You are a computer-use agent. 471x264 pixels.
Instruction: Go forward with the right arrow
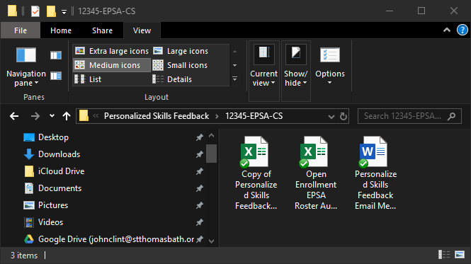pyautogui.click(x=35, y=116)
